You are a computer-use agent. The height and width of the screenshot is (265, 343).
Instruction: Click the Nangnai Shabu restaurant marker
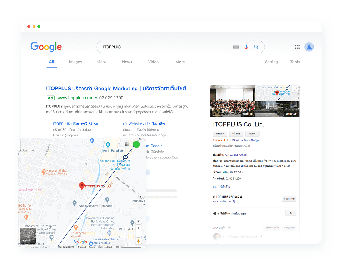point(43,172)
